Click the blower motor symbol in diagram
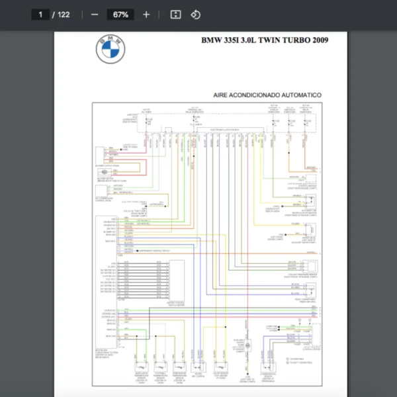This screenshot has width=397, height=397. [x=103, y=171]
